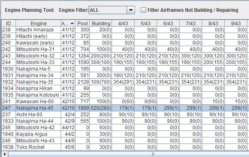The height and width of the screenshot is (157, 249).
Task: Sort by the Pool column header
Action: pos(82,23)
